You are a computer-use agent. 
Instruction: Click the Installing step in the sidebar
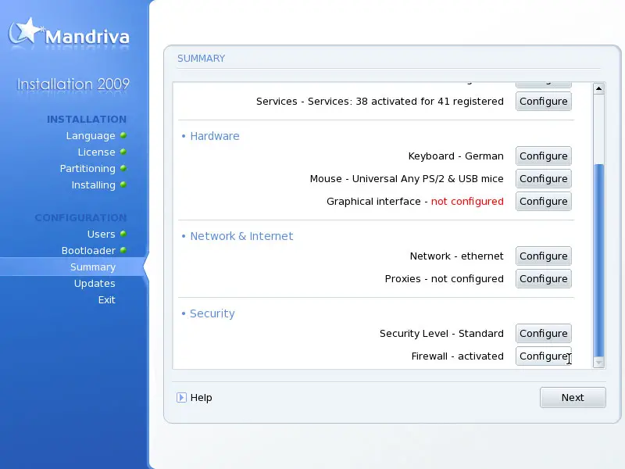point(93,185)
